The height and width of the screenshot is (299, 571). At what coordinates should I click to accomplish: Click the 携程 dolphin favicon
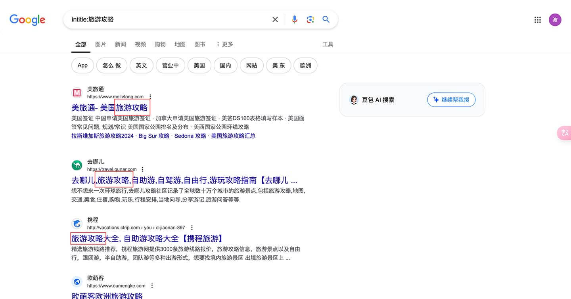(77, 224)
